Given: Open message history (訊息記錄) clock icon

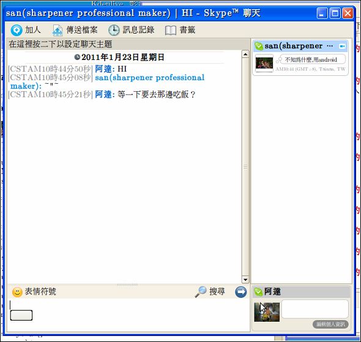Looking at the screenshot, I should 114,30.
